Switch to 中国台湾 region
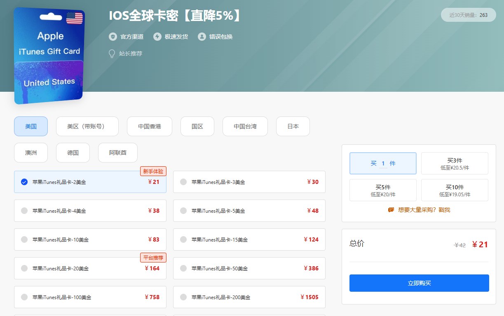Image resolution: width=504 pixels, height=316 pixels. coord(245,126)
